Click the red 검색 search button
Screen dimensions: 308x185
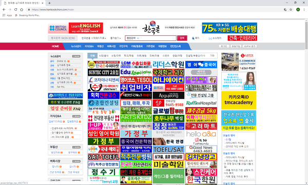(x=182, y=38)
